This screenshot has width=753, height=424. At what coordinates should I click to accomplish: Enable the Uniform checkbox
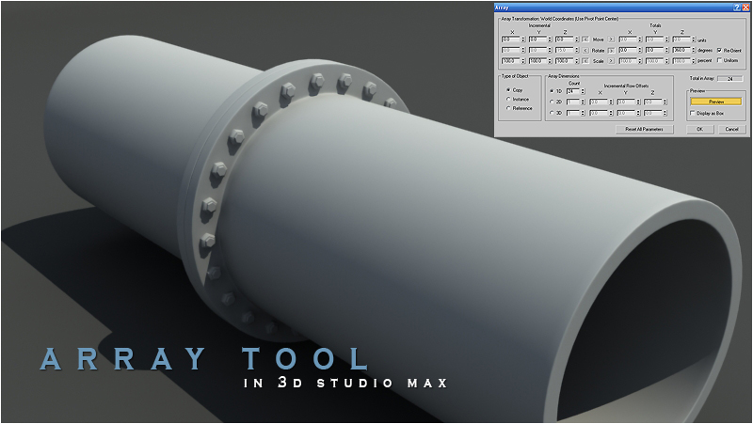pyautogui.click(x=719, y=60)
